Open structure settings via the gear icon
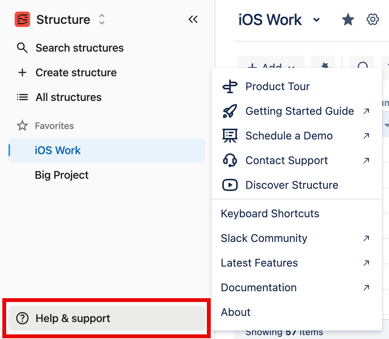This screenshot has height=339, width=389. (372, 19)
